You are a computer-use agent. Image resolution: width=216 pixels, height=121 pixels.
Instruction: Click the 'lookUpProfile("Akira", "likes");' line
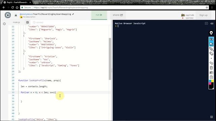pos(38,119)
